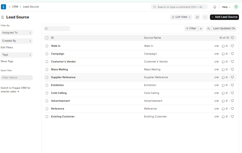Click the Show Tags link
This screenshot has height=153, width=242.
pos(7,61)
